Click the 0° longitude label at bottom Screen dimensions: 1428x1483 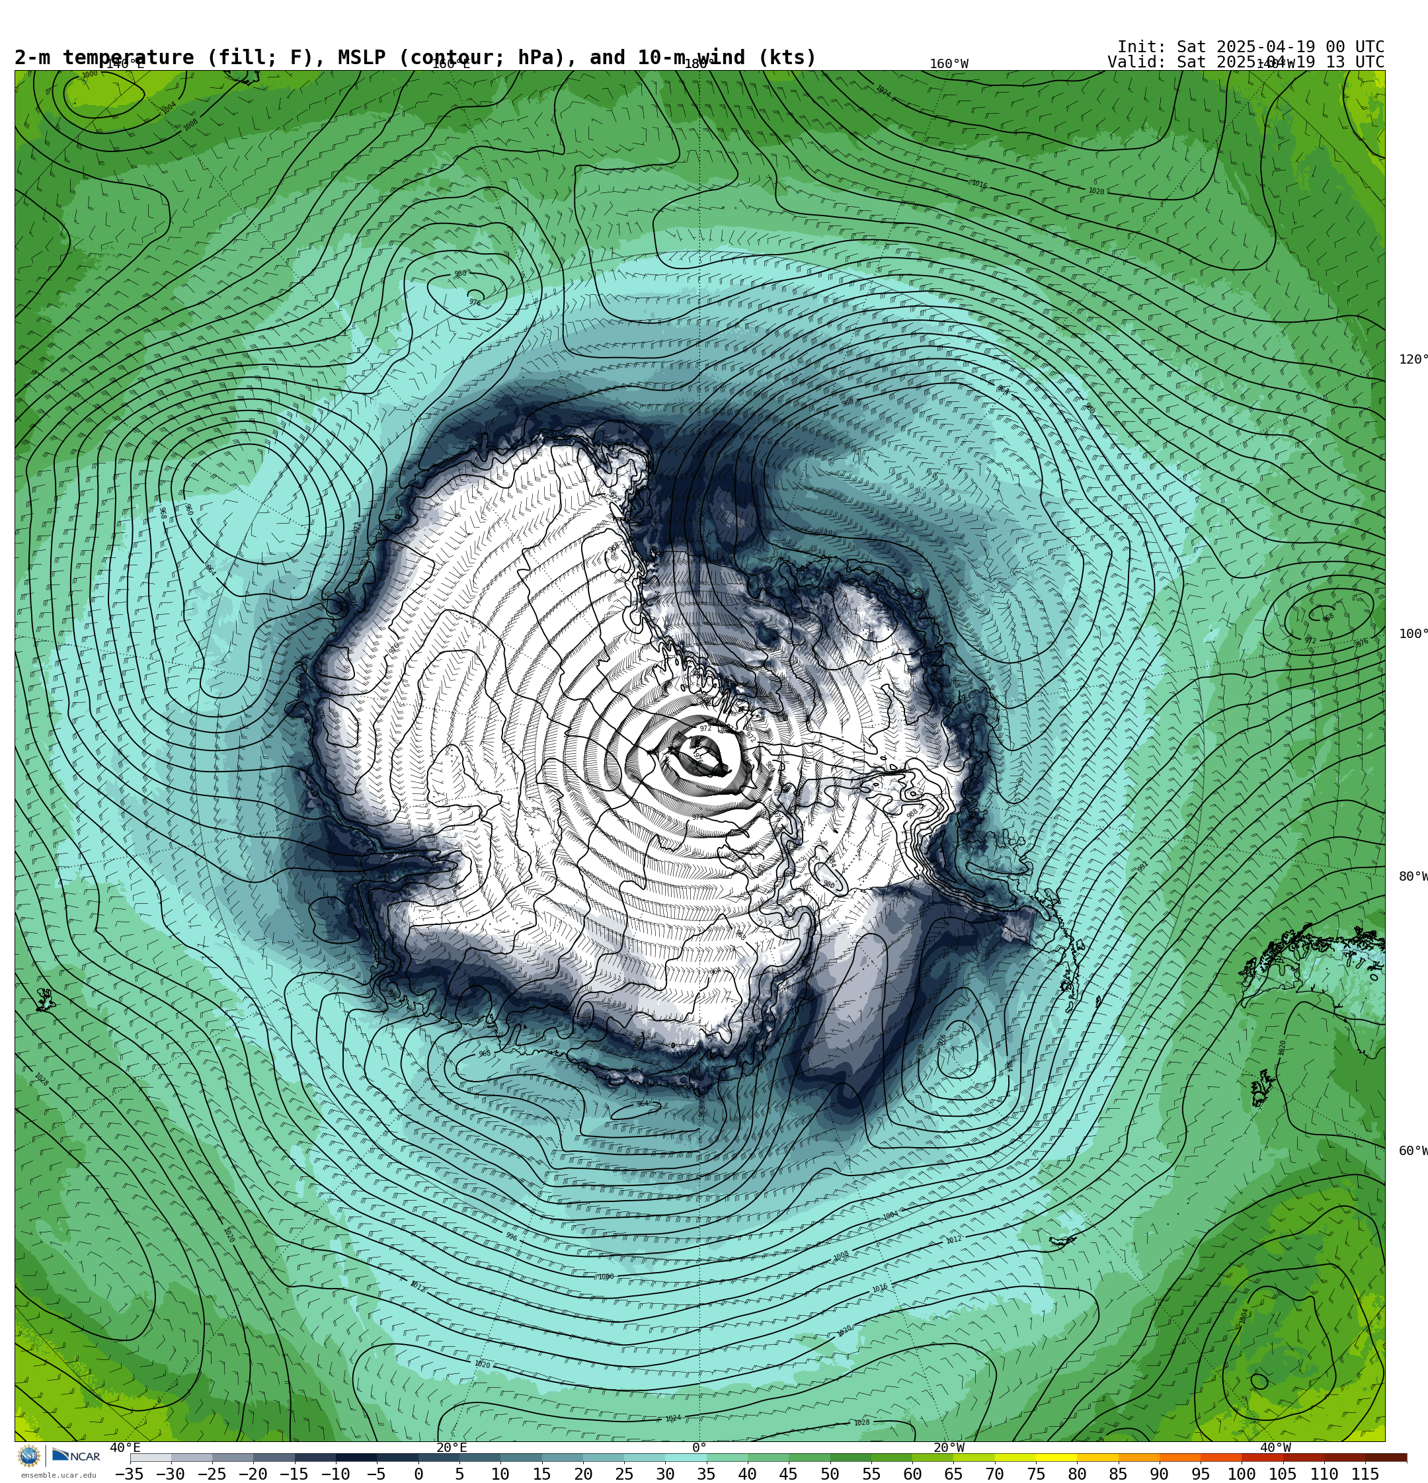[x=699, y=1447]
